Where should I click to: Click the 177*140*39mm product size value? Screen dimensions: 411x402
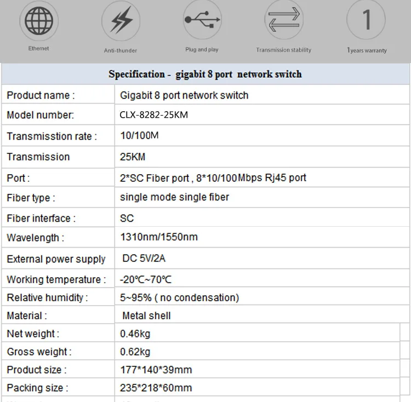pos(156,370)
